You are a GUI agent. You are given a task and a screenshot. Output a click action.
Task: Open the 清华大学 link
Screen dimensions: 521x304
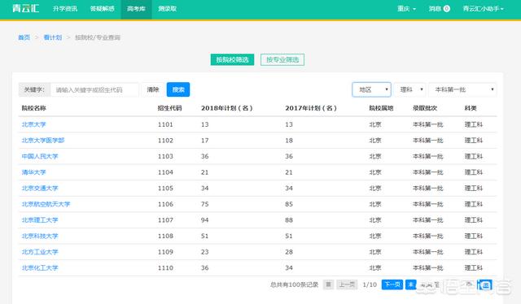click(x=33, y=172)
